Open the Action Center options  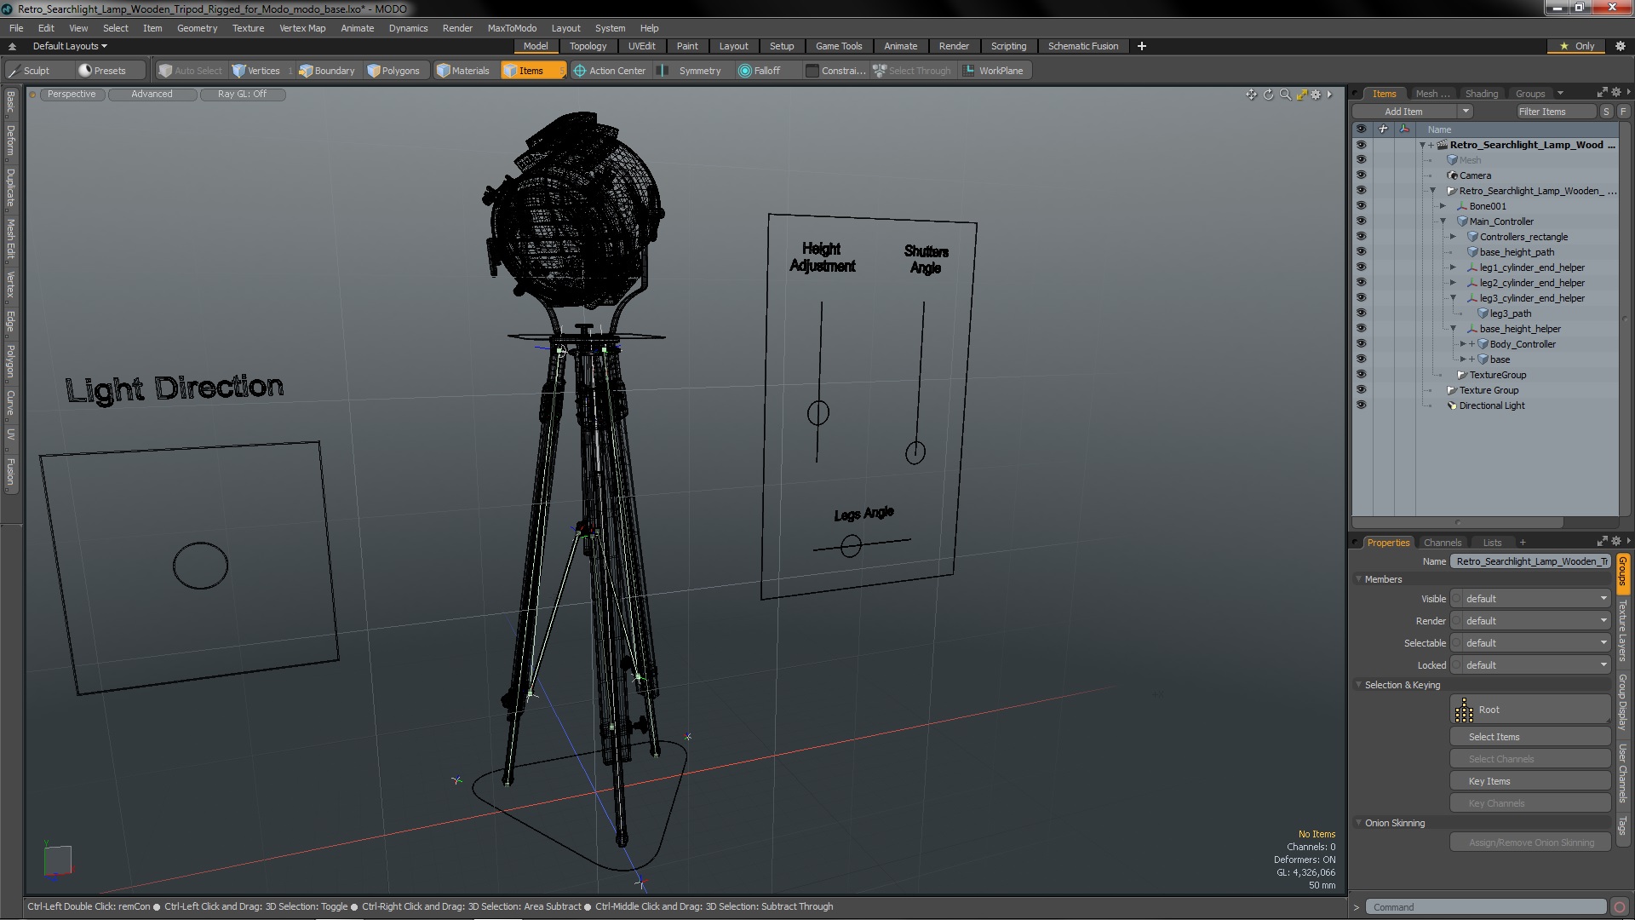click(x=610, y=71)
